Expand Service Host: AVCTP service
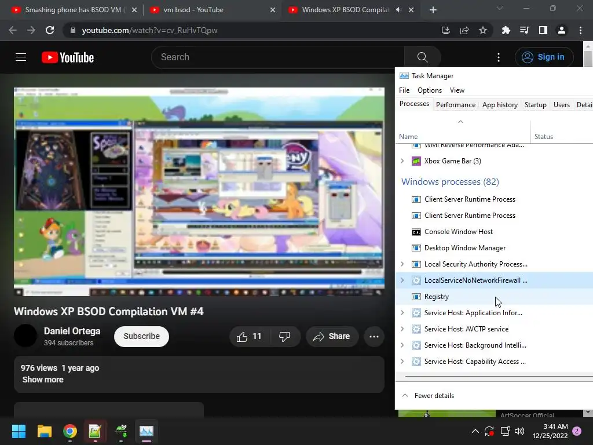Image resolution: width=593 pixels, height=445 pixels. pos(402,329)
